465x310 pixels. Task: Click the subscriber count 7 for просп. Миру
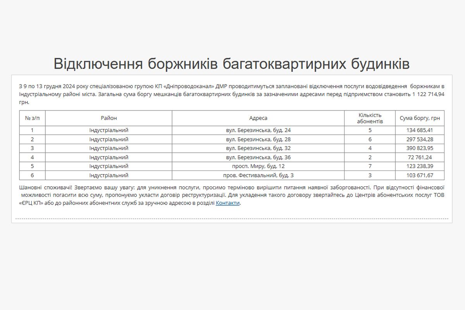click(369, 167)
